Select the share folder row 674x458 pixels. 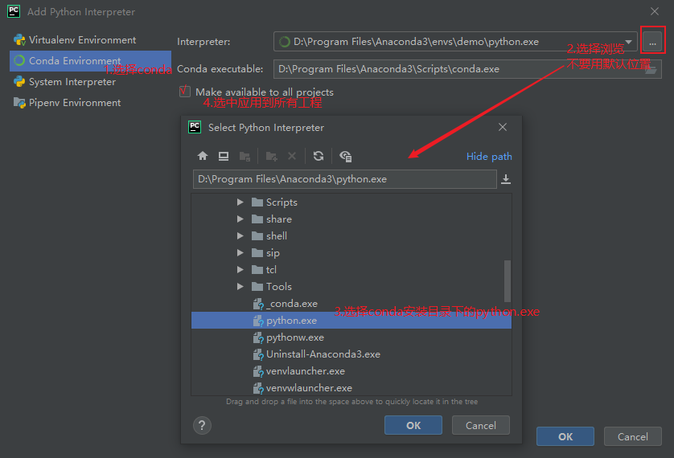point(351,219)
